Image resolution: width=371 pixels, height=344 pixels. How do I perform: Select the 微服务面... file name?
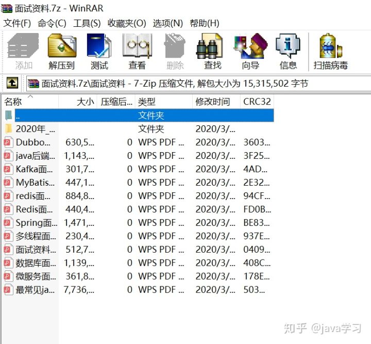(36, 276)
